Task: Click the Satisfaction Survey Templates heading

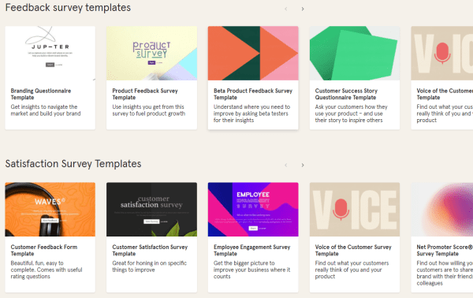Action: 73,164
